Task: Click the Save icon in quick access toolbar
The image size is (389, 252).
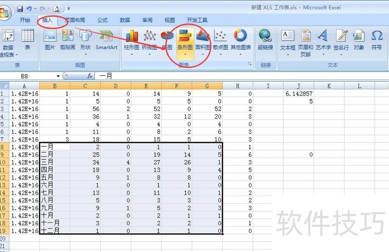Action: pyautogui.click(x=20, y=8)
